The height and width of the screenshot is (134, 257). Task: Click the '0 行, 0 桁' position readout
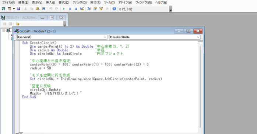[x=126, y=9]
